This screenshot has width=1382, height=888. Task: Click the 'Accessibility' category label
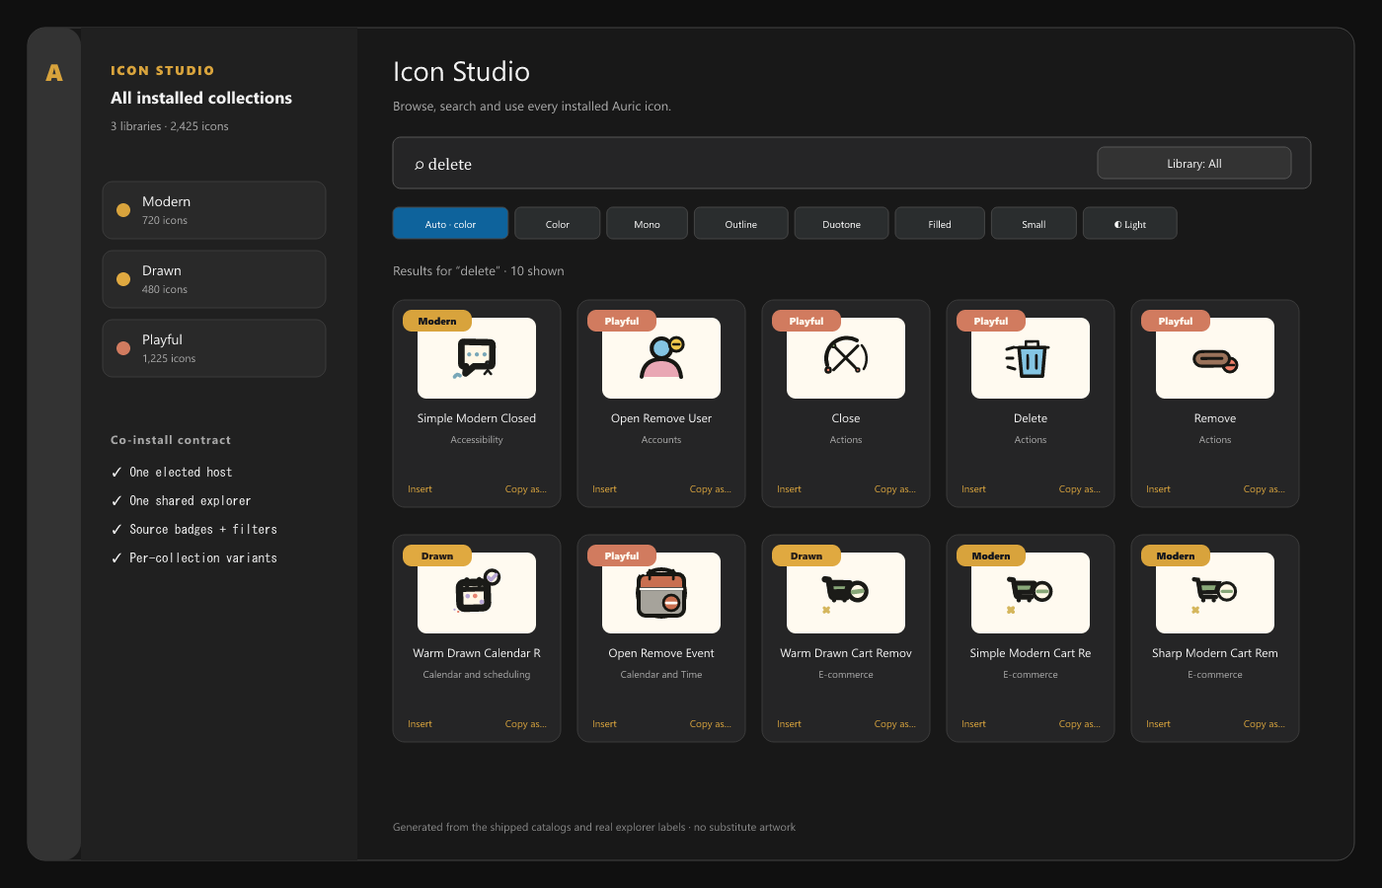click(477, 440)
